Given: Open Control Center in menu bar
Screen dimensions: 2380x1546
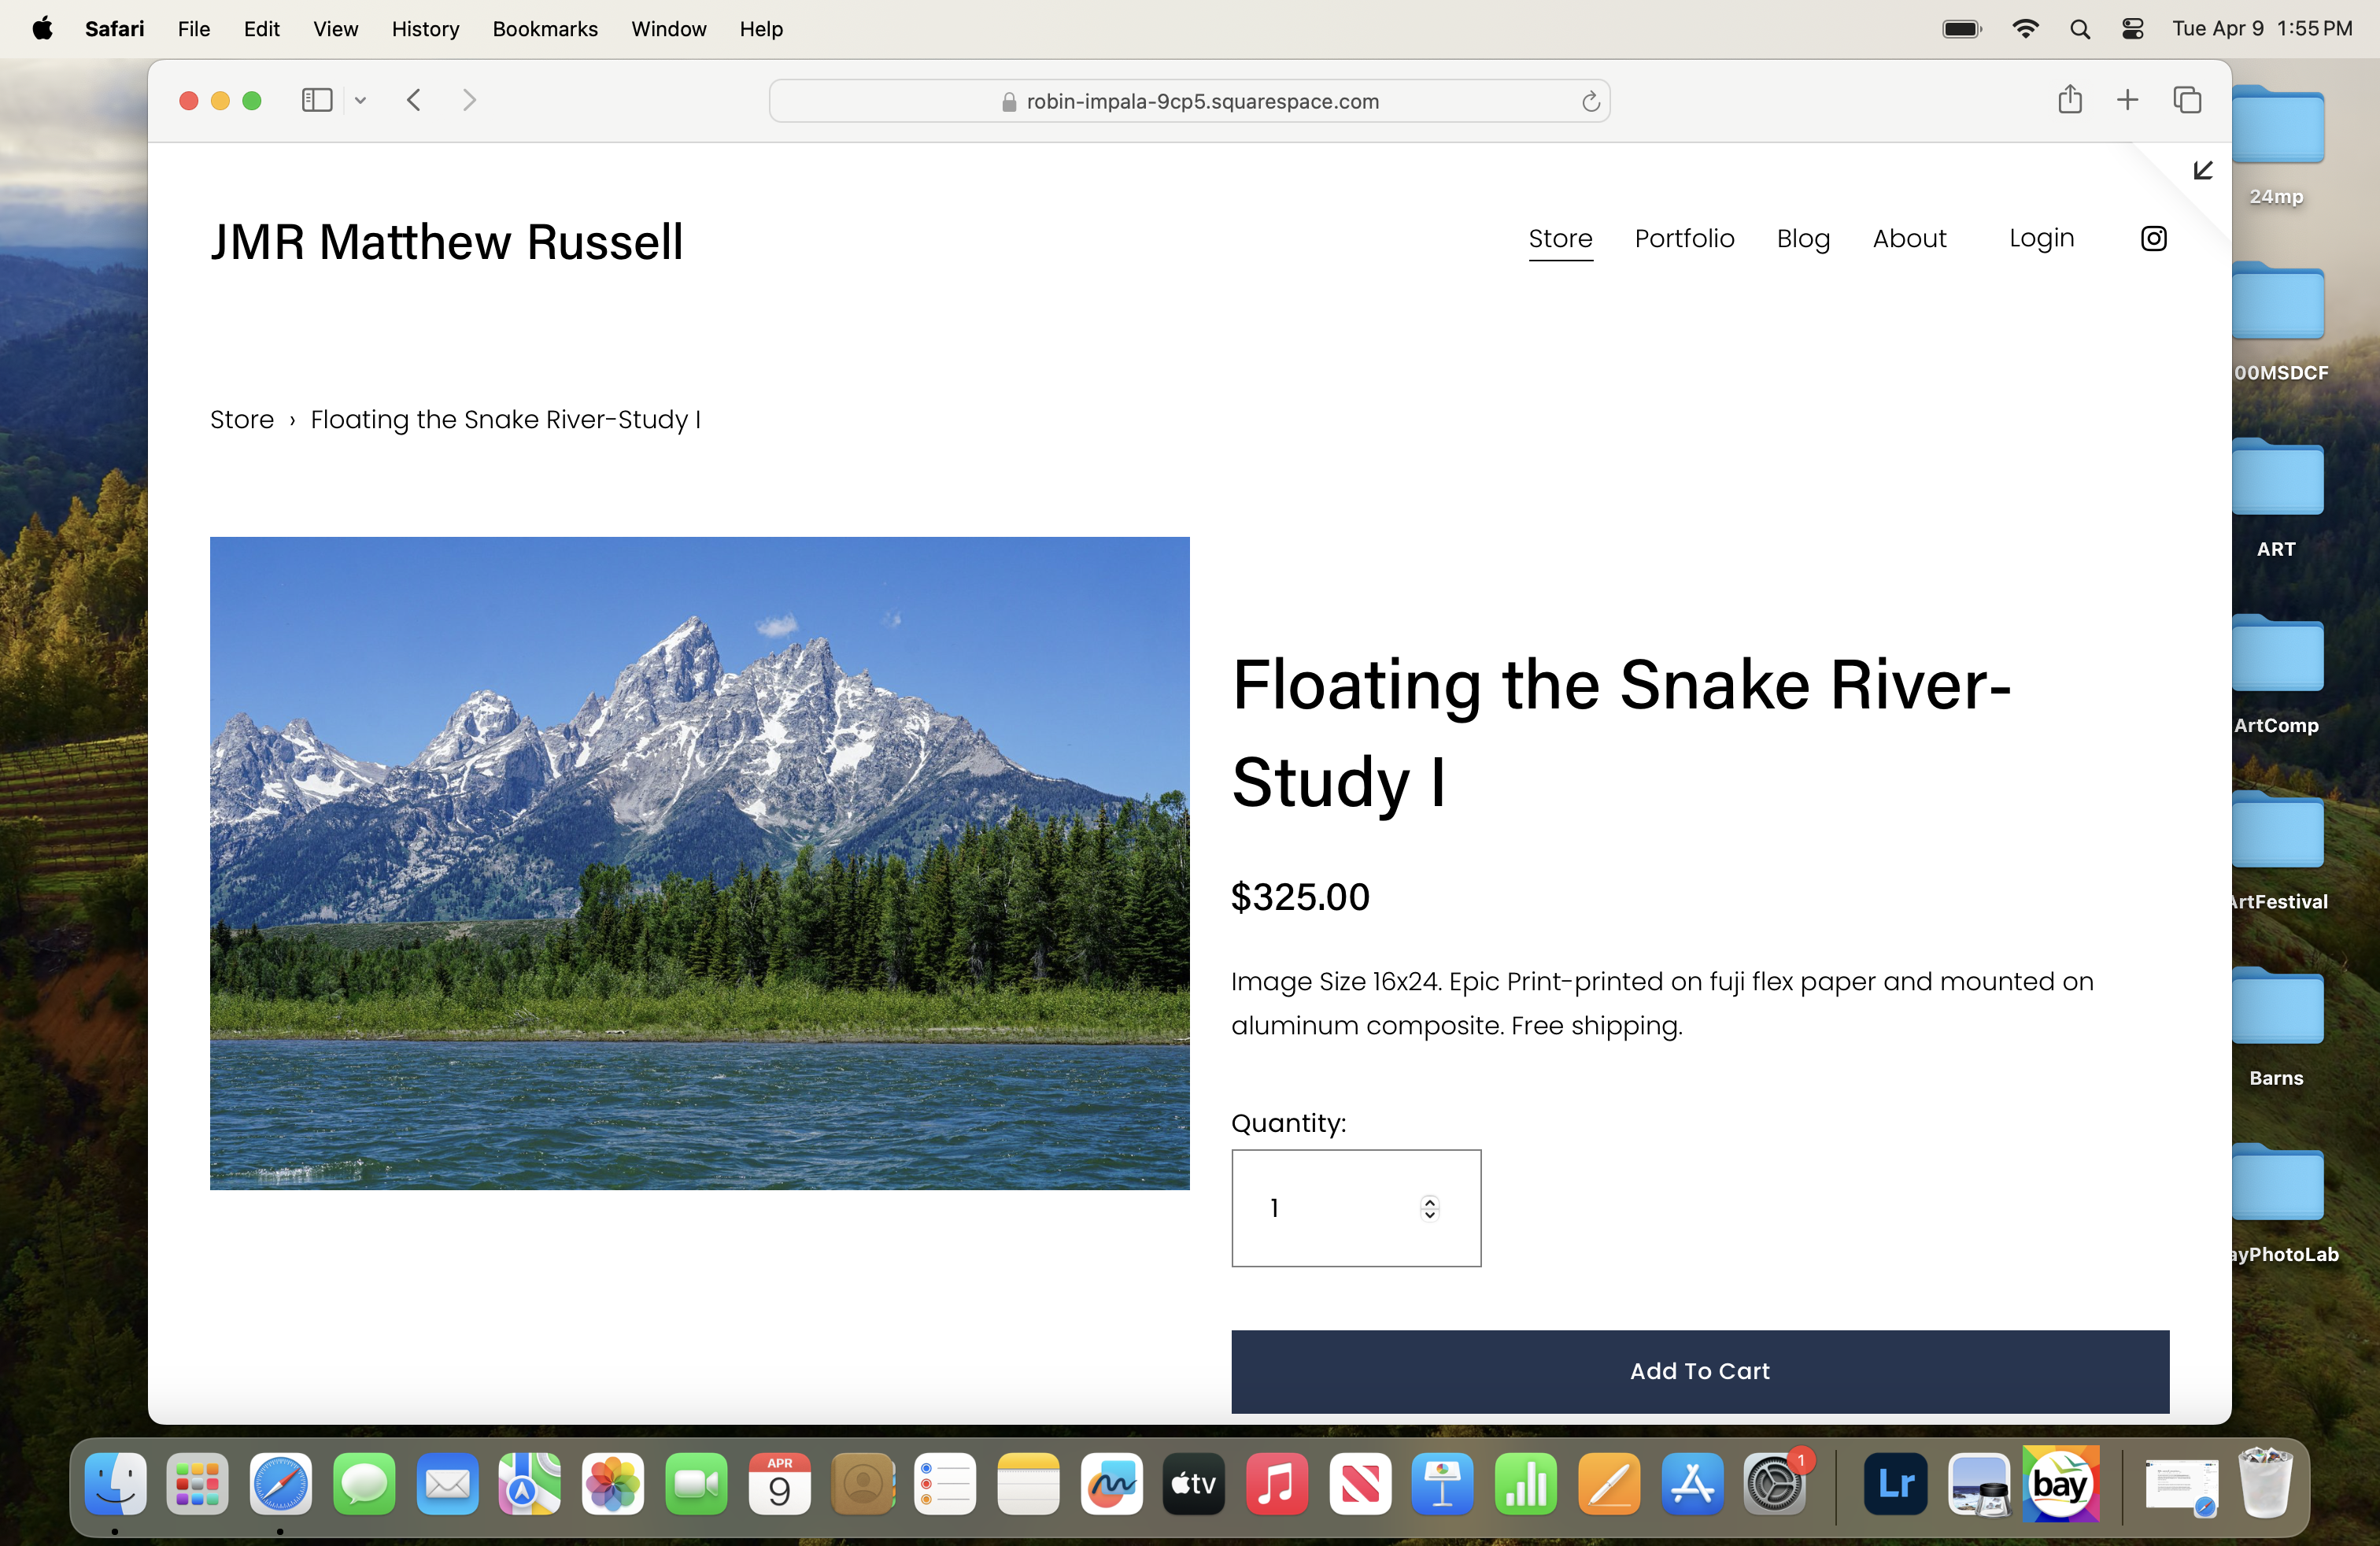Looking at the screenshot, I should (x=2132, y=29).
